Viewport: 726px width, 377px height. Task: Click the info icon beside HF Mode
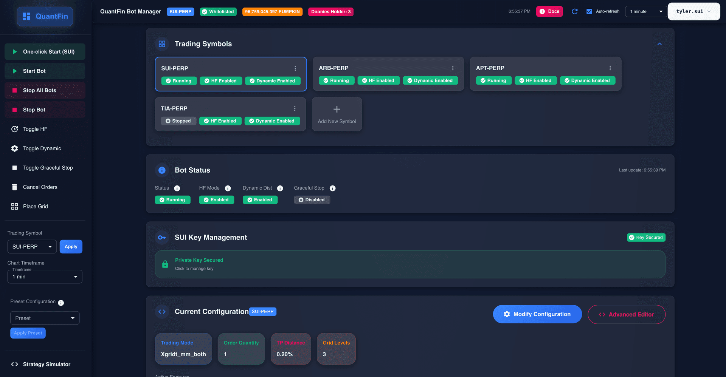228,188
